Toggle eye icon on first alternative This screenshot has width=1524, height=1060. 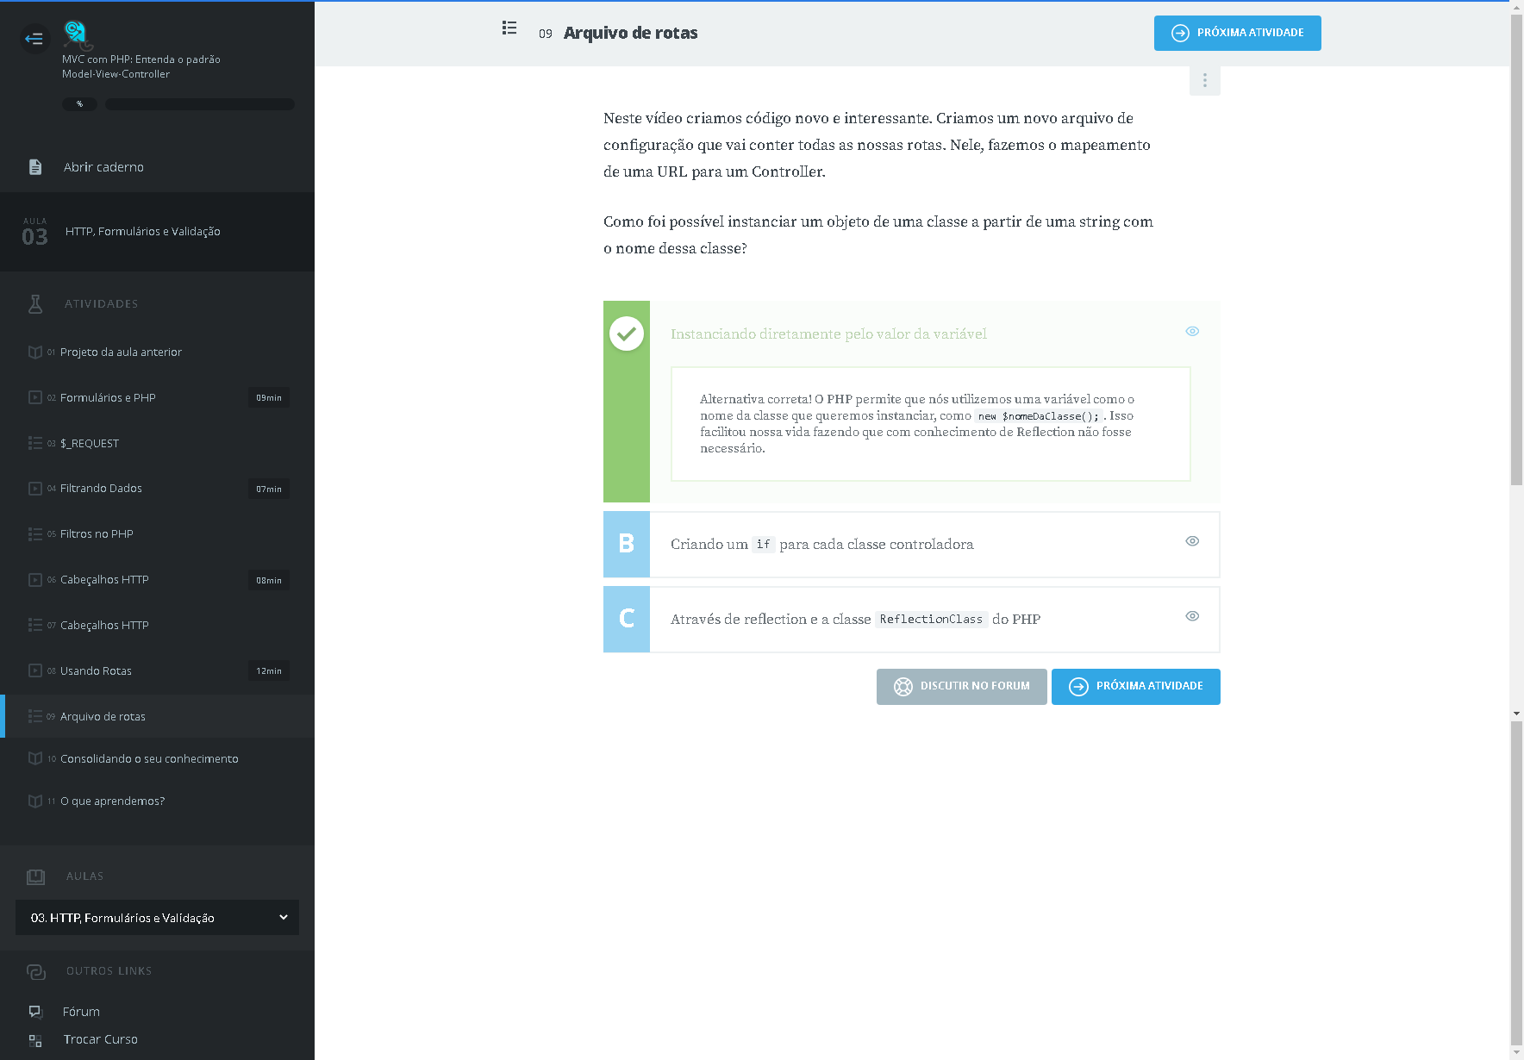point(1192,331)
